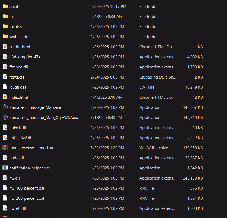Click the nw_200_percent.pak file icon

[x=5, y=198]
